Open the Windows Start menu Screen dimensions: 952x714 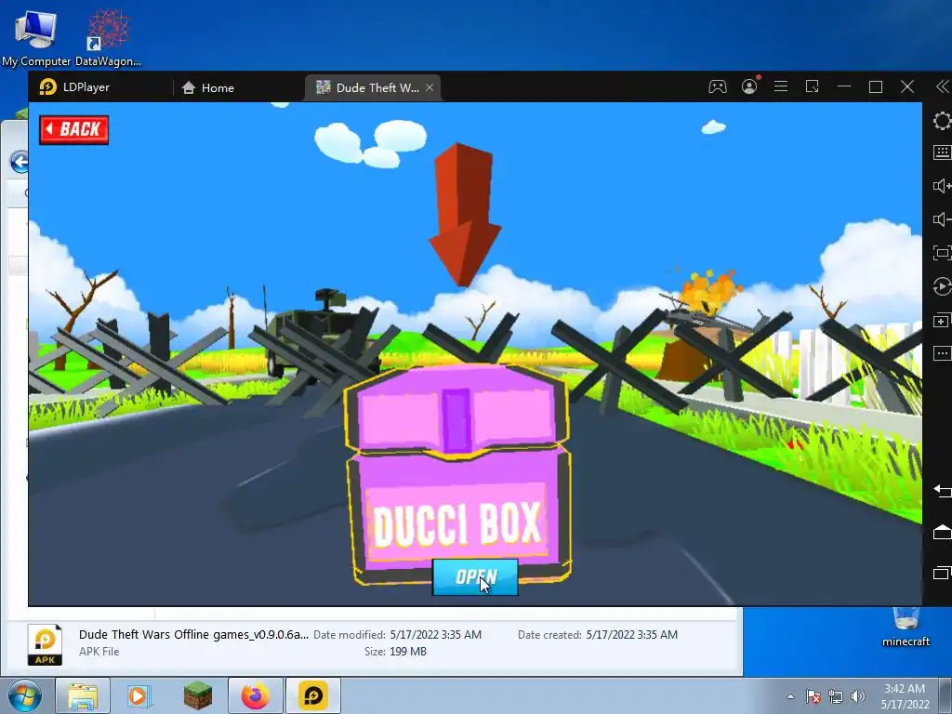25,695
